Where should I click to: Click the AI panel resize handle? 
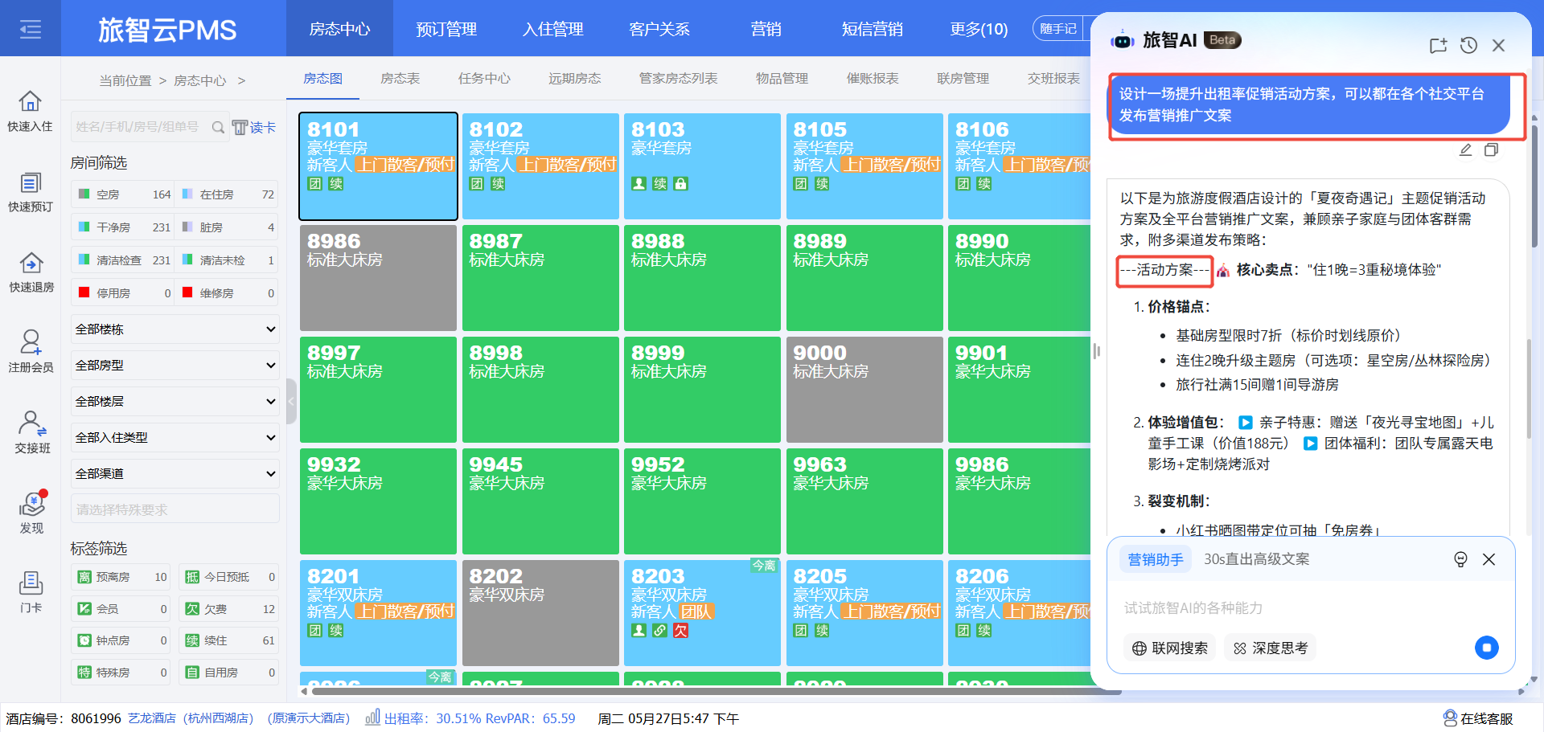1096,351
